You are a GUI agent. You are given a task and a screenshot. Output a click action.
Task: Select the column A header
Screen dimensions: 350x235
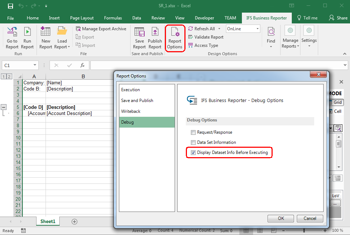tap(34, 76)
